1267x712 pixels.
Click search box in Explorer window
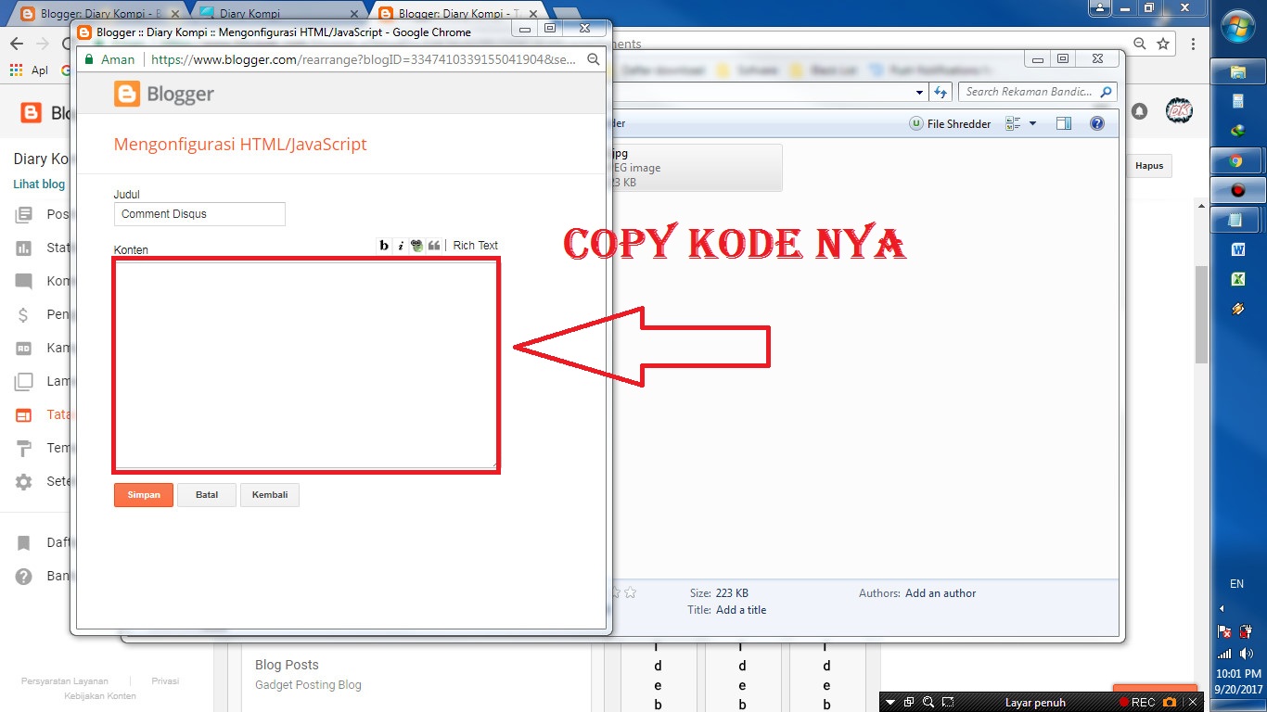(1038, 92)
